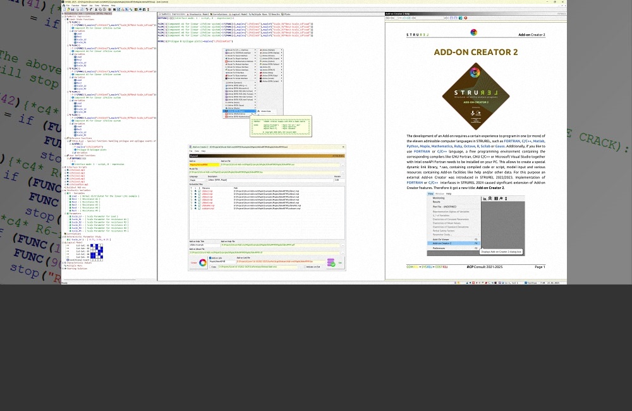Open Help menu in Add-on Creator dialog

[203, 151]
